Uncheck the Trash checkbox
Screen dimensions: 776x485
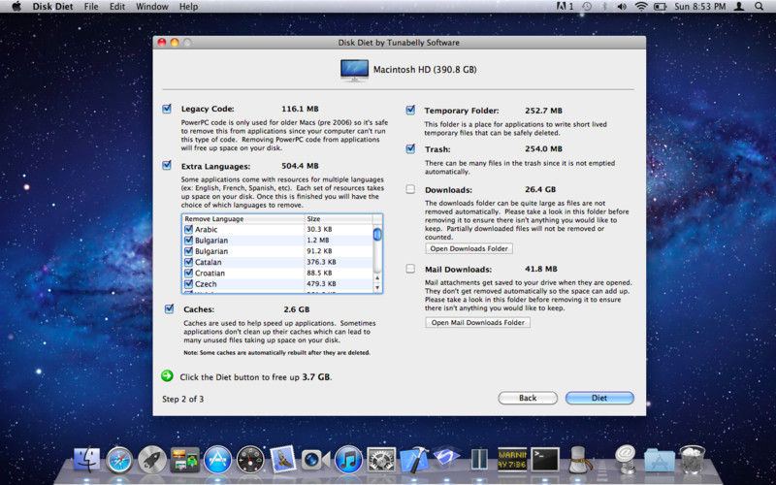coord(410,148)
